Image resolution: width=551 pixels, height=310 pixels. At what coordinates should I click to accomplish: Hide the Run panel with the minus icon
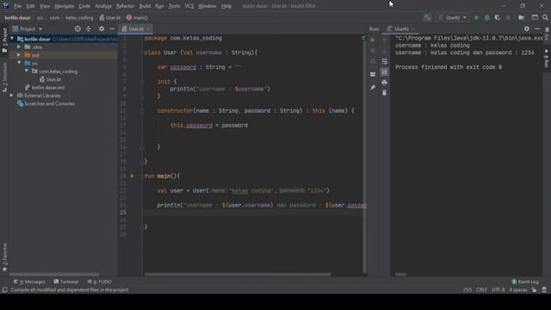click(x=537, y=28)
